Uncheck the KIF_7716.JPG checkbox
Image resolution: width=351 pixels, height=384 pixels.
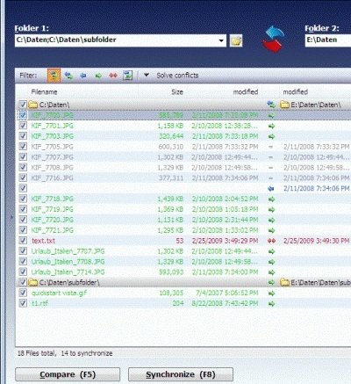(23, 178)
